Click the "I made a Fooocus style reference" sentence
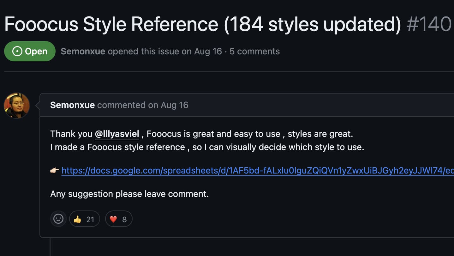This screenshot has width=454, height=256. (207, 147)
